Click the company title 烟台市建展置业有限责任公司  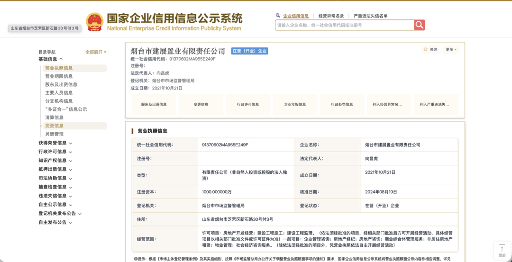tap(178, 51)
